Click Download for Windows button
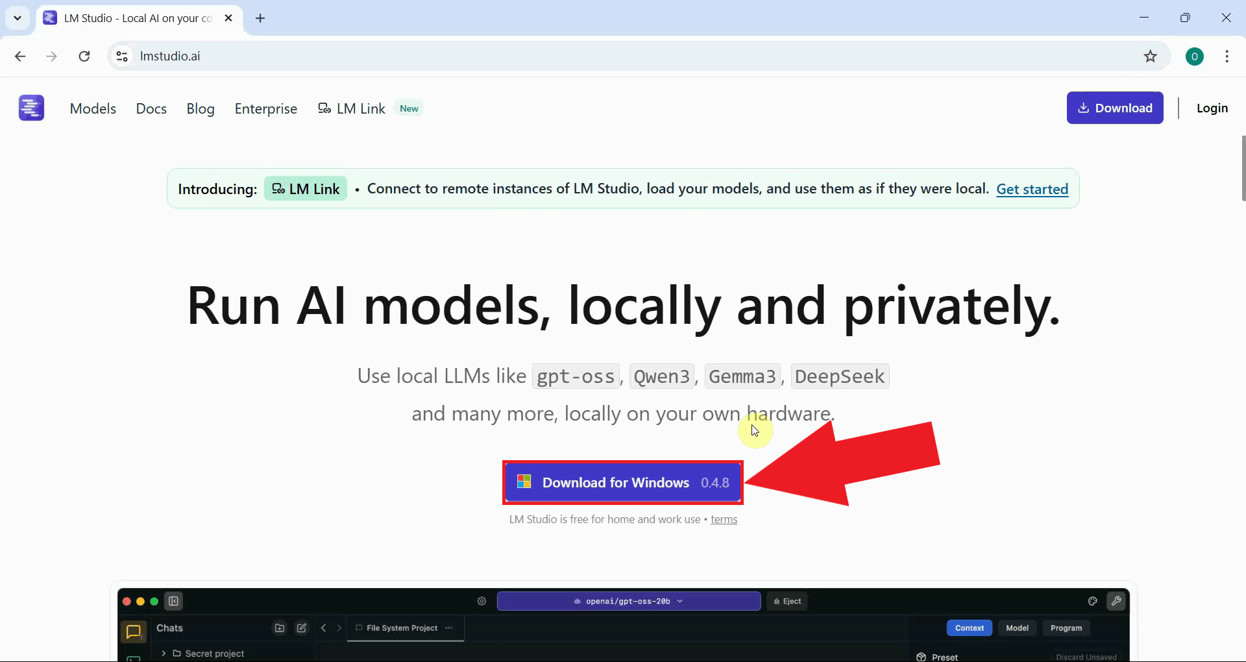 coord(622,482)
